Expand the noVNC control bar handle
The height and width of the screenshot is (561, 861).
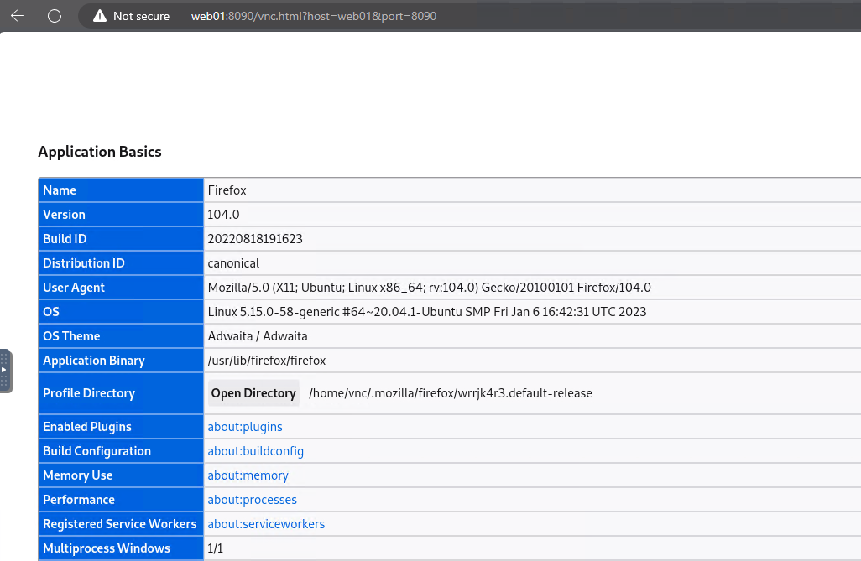[x=4, y=370]
